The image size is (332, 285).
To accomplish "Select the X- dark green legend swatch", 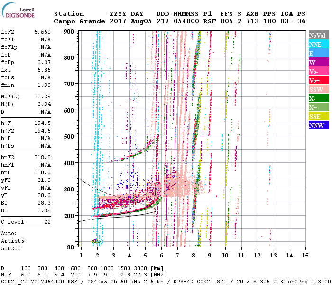I will click(318, 99).
